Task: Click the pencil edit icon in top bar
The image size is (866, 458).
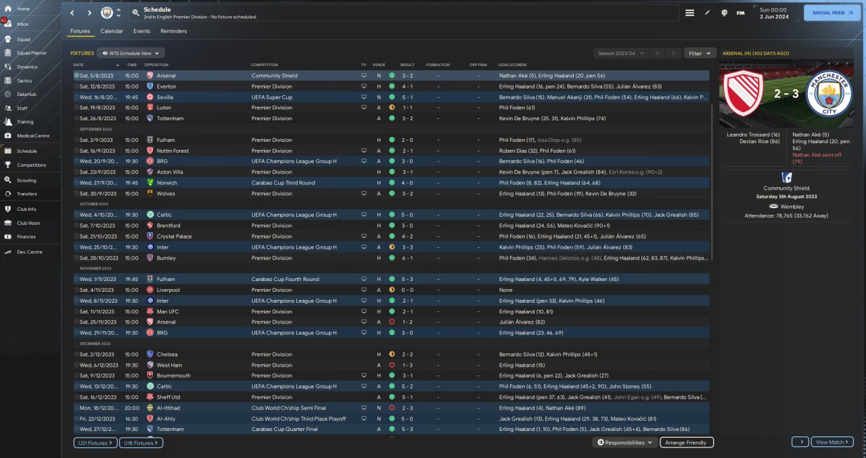Action: [x=708, y=13]
